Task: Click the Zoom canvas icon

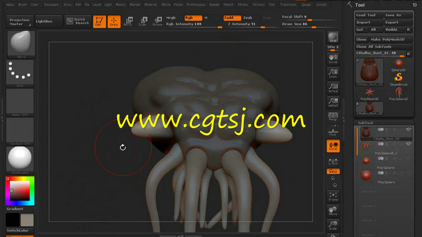Action: click(333, 73)
